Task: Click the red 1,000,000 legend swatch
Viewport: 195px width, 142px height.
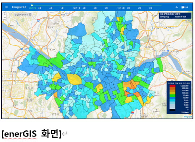Action: pos(172,86)
